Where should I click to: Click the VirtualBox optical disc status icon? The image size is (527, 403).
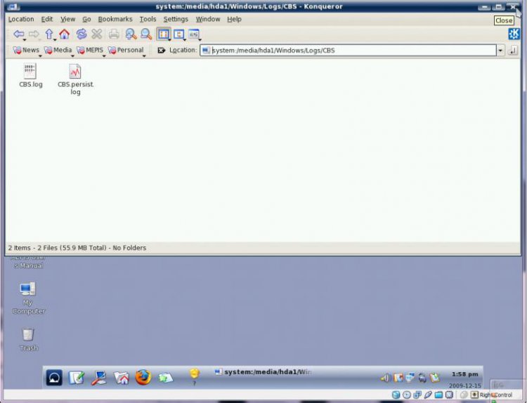(x=407, y=395)
